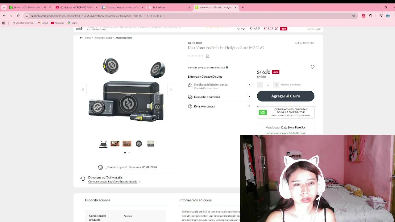
Task: Open the CMR Visa promotion banner
Action: (285, 112)
